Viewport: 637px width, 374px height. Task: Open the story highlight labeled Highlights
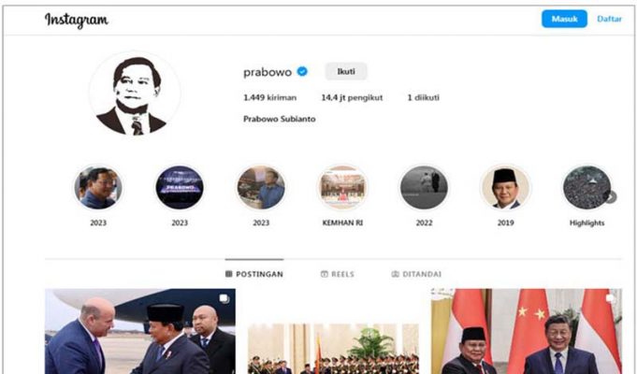tap(587, 187)
